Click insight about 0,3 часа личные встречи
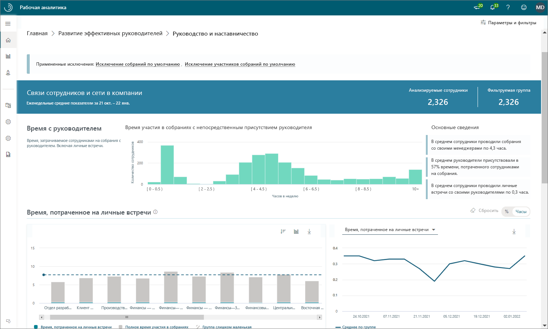This screenshot has width=548, height=329. (x=478, y=189)
